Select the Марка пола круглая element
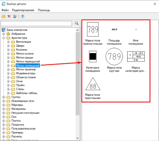Viewport: 159px width, 141px height. coord(114,56)
